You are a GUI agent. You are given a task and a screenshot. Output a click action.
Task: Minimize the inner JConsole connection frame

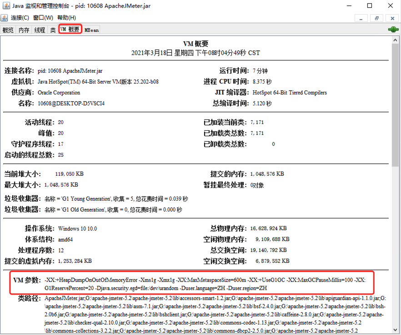pyautogui.click(x=361, y=18)
